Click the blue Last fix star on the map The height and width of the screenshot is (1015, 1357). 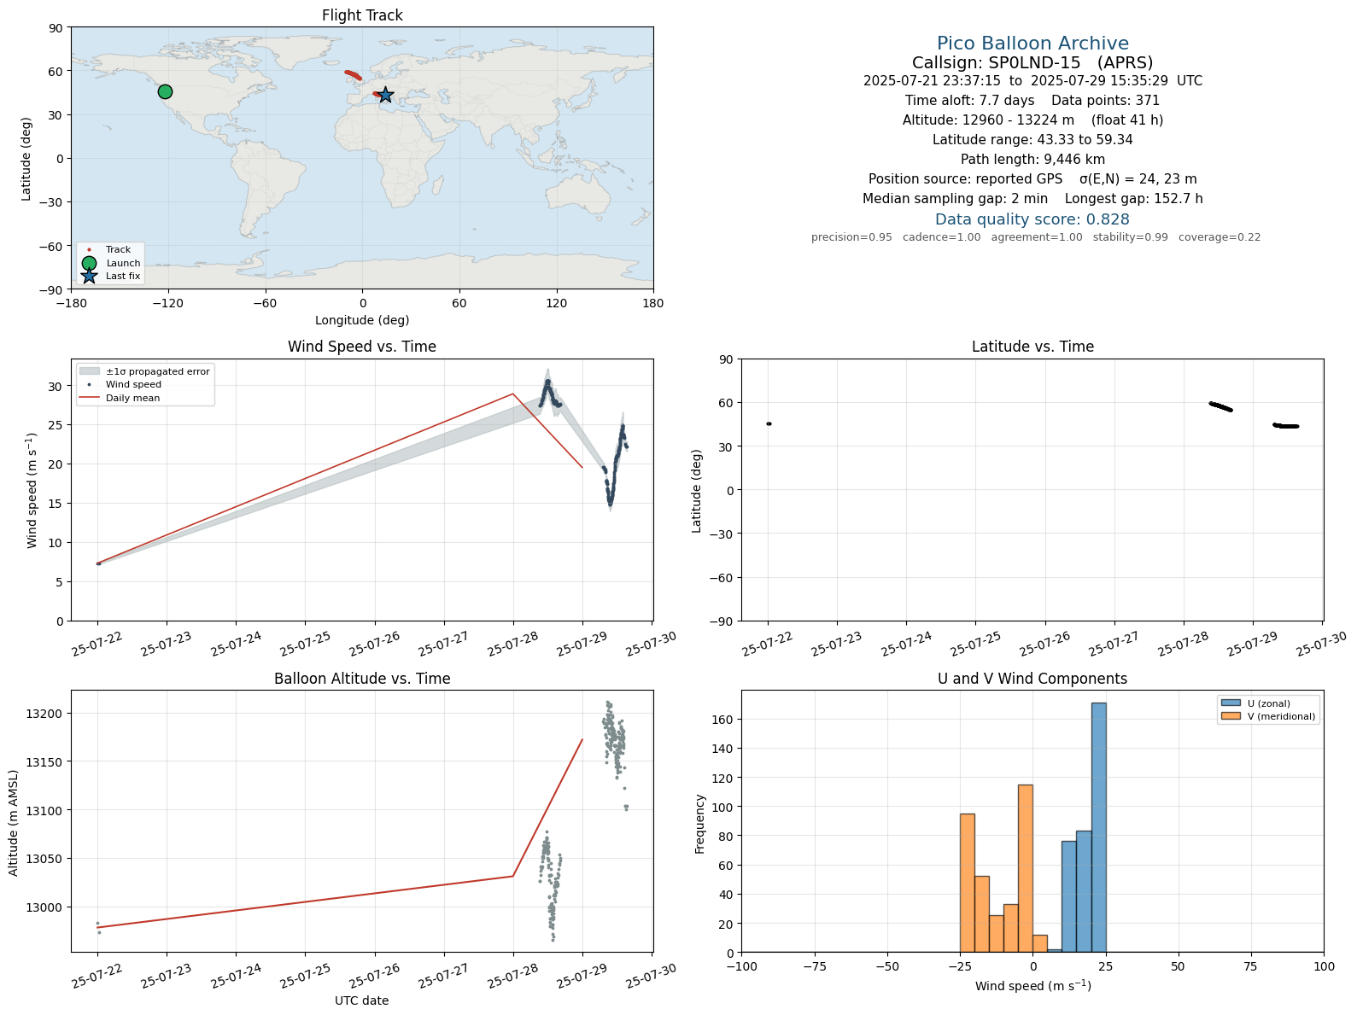385,95
